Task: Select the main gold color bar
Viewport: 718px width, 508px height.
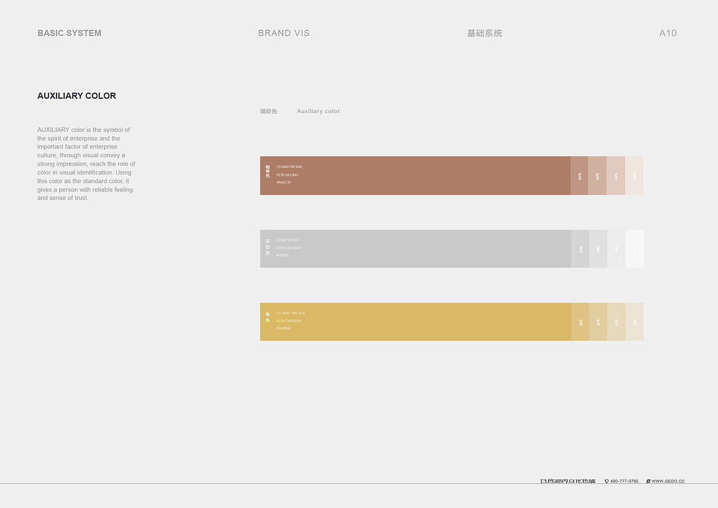Action: [x=415, y=322]
